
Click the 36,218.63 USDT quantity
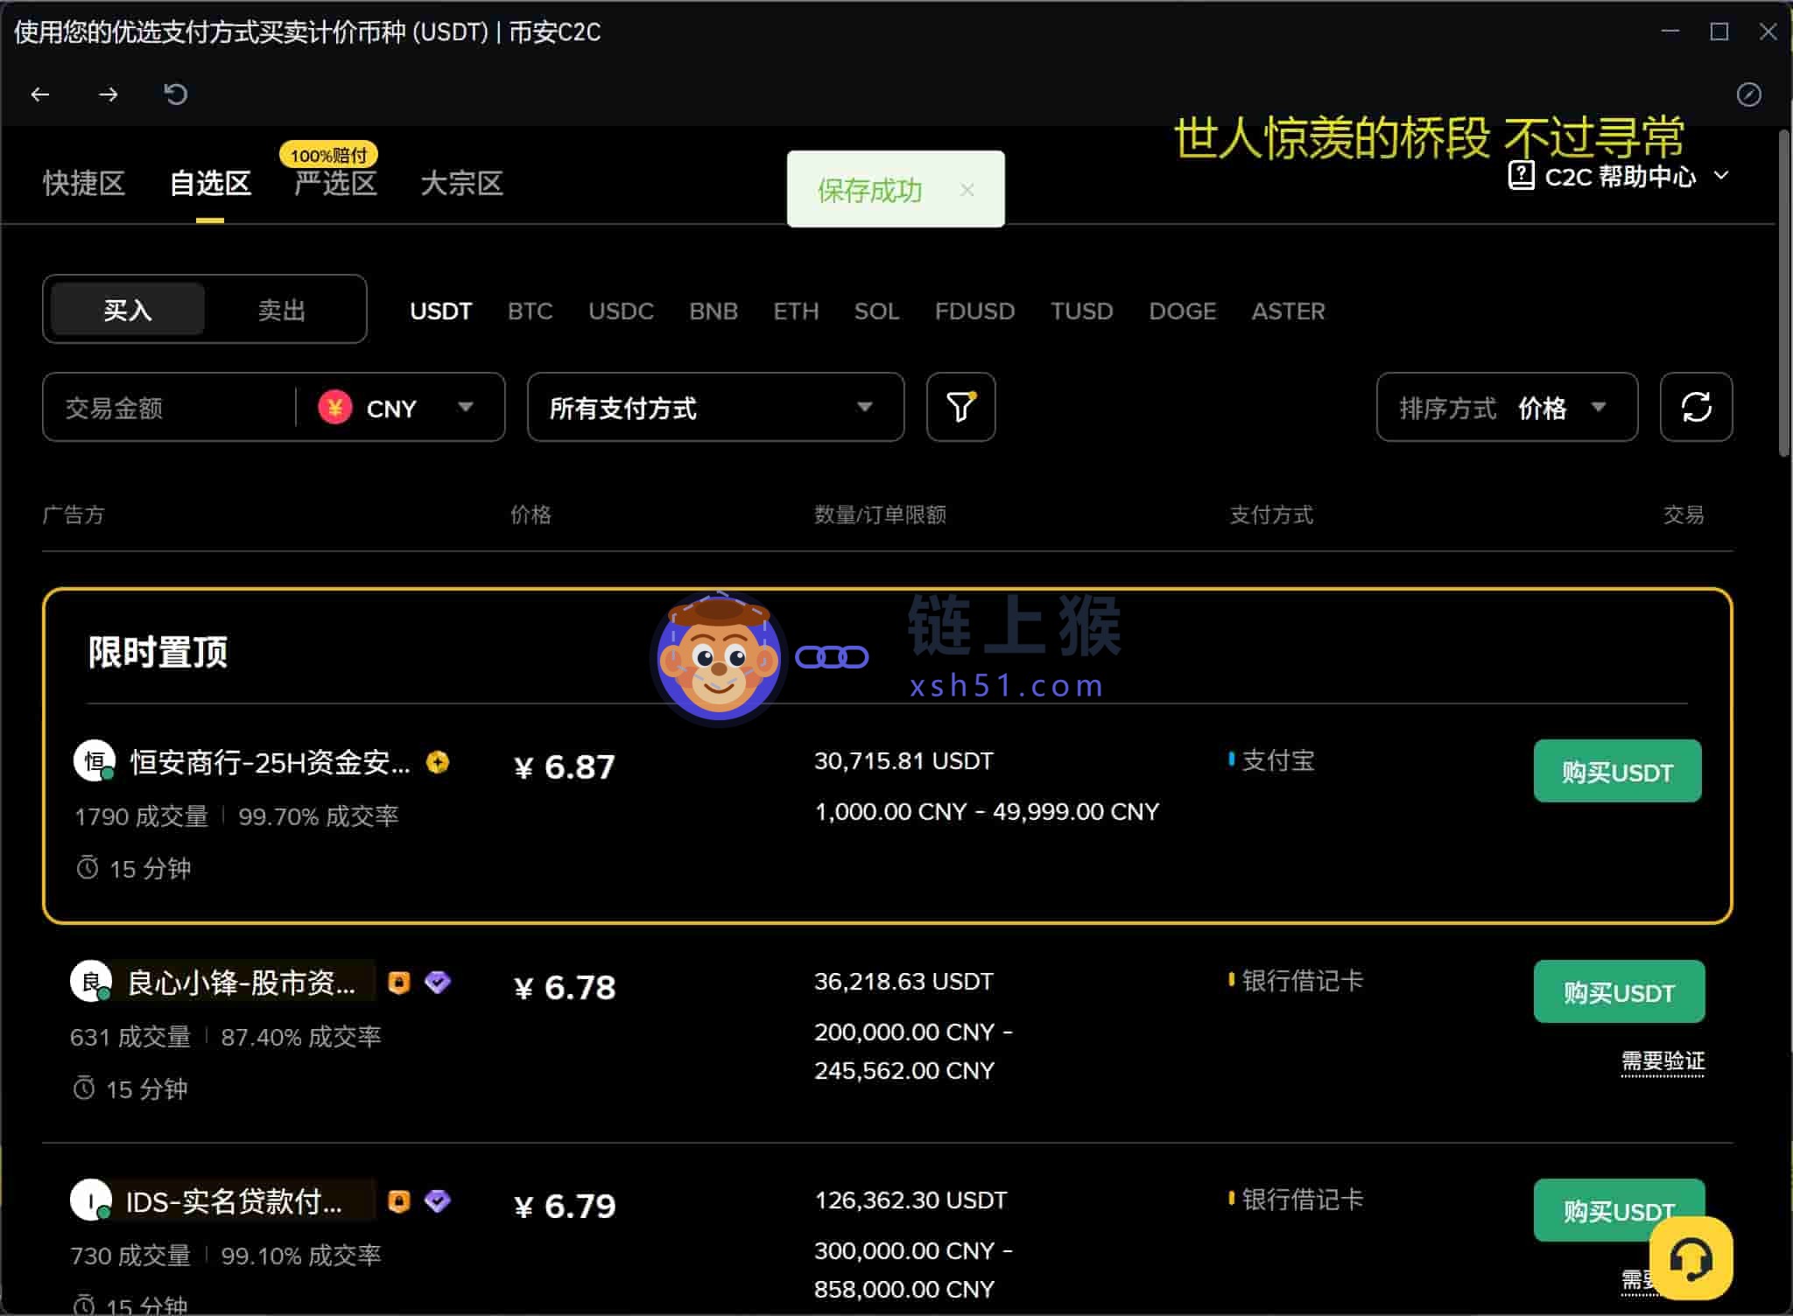coord(904,981)
